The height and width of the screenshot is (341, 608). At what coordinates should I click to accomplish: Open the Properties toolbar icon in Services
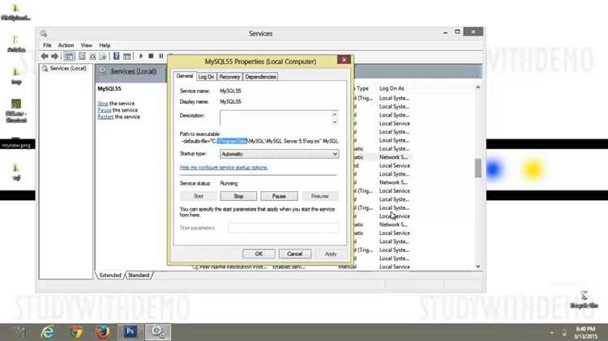point(82,56)
